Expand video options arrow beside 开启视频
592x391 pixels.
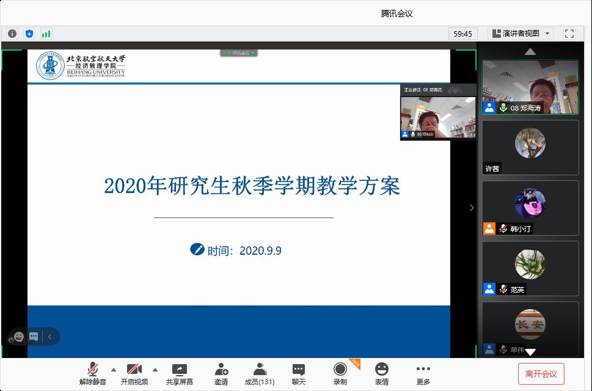(x=155, y=369)
